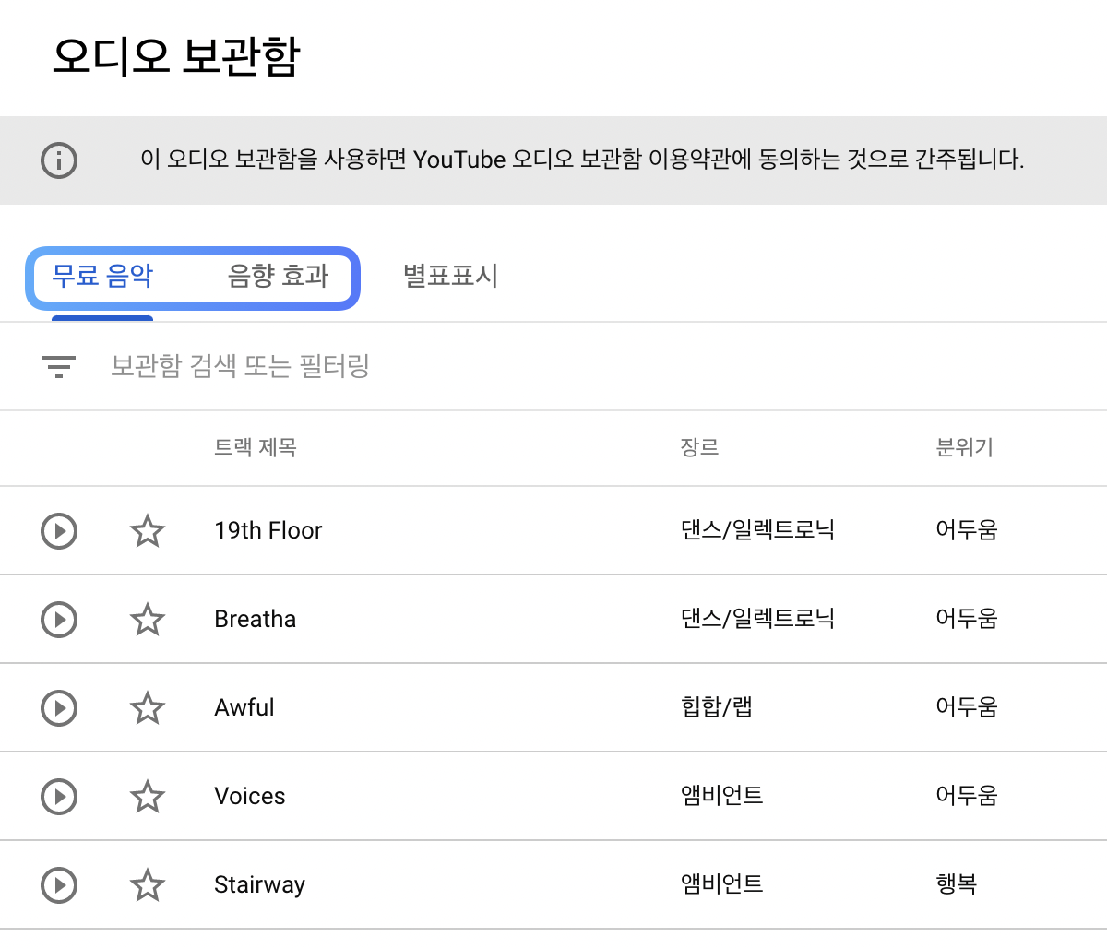This screenshot has height=948, width=1107.
Task: Click the 행복 mood cell
Action: coord(957,884)
